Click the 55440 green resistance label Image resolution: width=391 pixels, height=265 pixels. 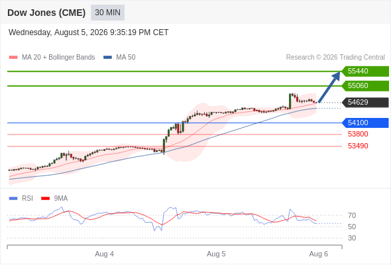pyautogui.click(x=365, y=72)
